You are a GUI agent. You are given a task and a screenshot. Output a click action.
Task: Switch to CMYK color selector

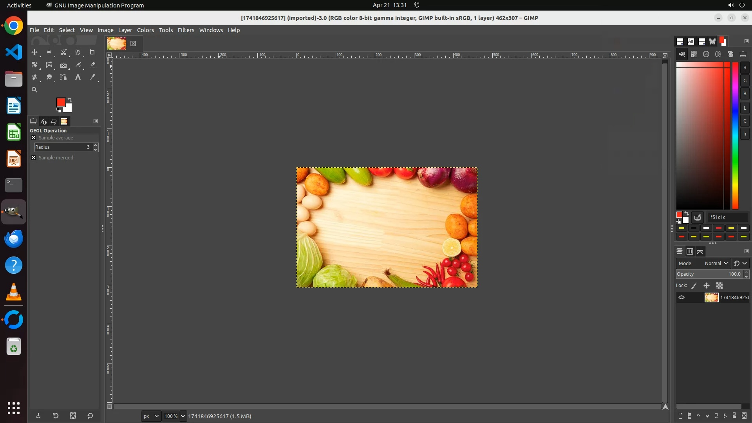click(x=694, y=54)
